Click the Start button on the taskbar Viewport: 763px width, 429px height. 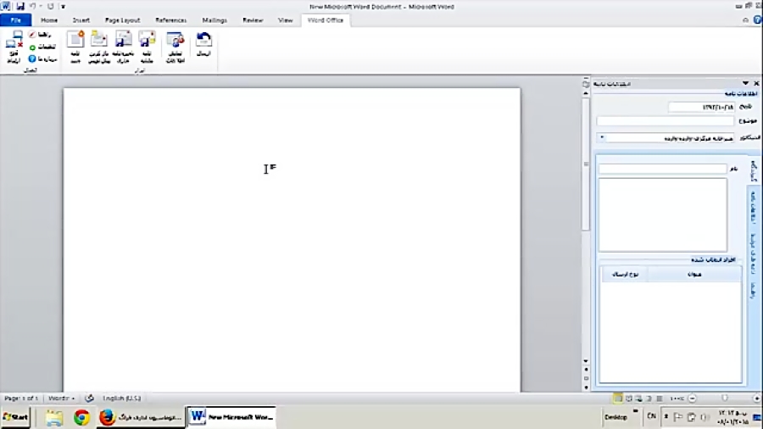[15, 417]
